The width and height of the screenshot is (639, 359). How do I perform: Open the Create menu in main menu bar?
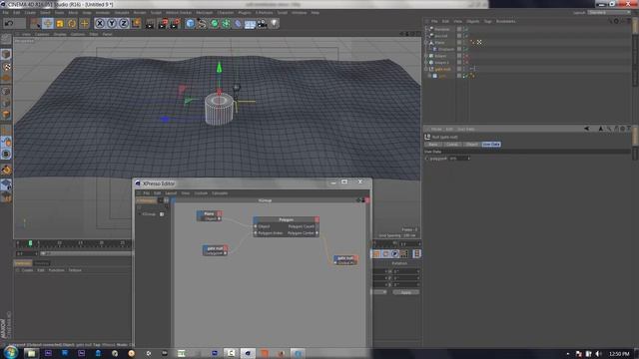[30, 13]
